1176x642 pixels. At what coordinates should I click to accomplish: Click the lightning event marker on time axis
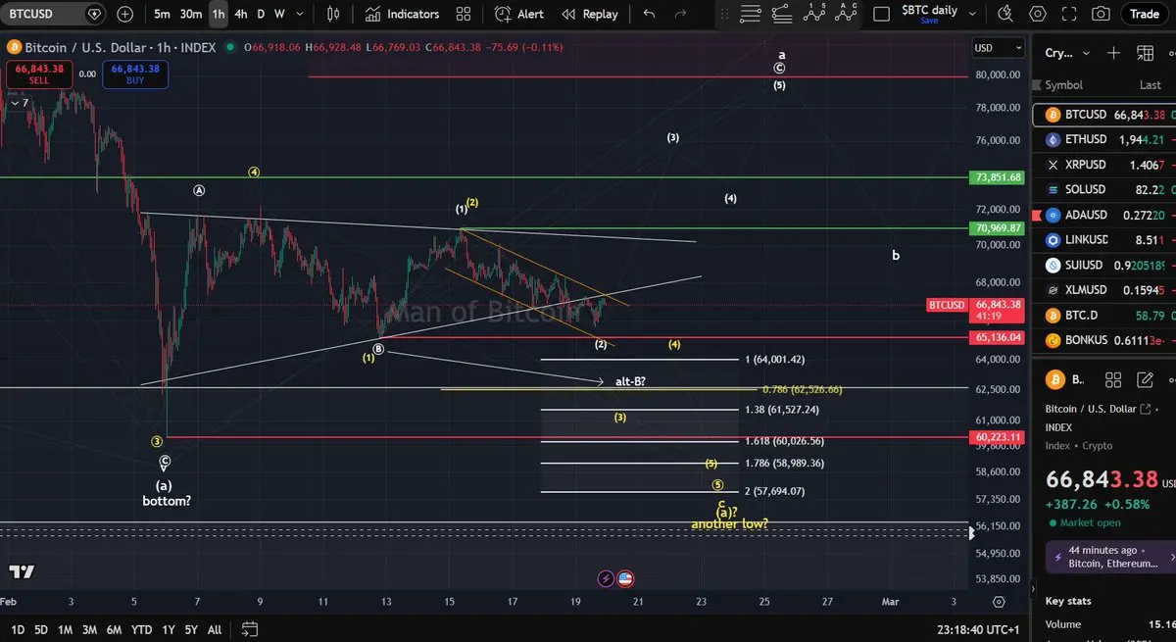[x=606, y=579]
